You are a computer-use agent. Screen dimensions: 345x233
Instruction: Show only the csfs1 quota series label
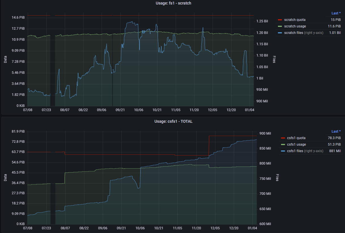(x=296, y=138)
